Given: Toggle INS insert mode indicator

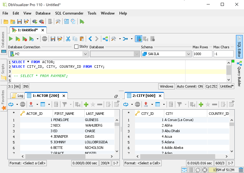Looking at the screenshot, I should (26, 86).
